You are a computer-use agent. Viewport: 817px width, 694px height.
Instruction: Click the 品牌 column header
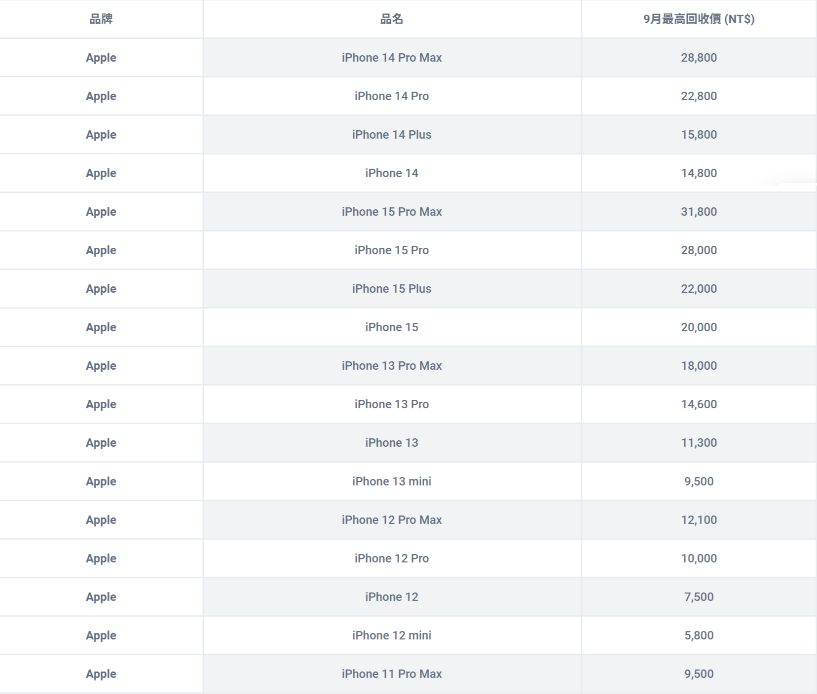[101, 19]
